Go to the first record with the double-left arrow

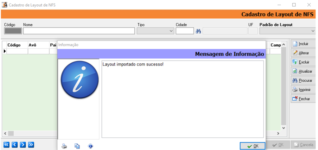7,144
